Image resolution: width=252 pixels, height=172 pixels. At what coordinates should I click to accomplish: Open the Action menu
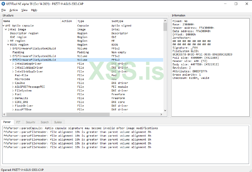tap(13, 10)
